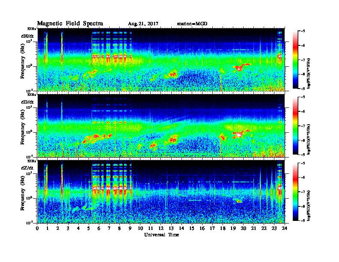Viewport: 339px width, 262px height.
Task: Click the '-7' tick on dH/dt color scale
Action: coord(303,60)
